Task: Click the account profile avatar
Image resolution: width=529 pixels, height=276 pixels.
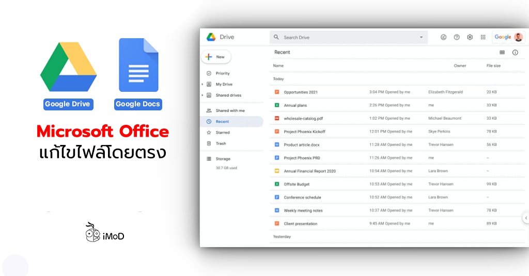Action: point(518,37)
